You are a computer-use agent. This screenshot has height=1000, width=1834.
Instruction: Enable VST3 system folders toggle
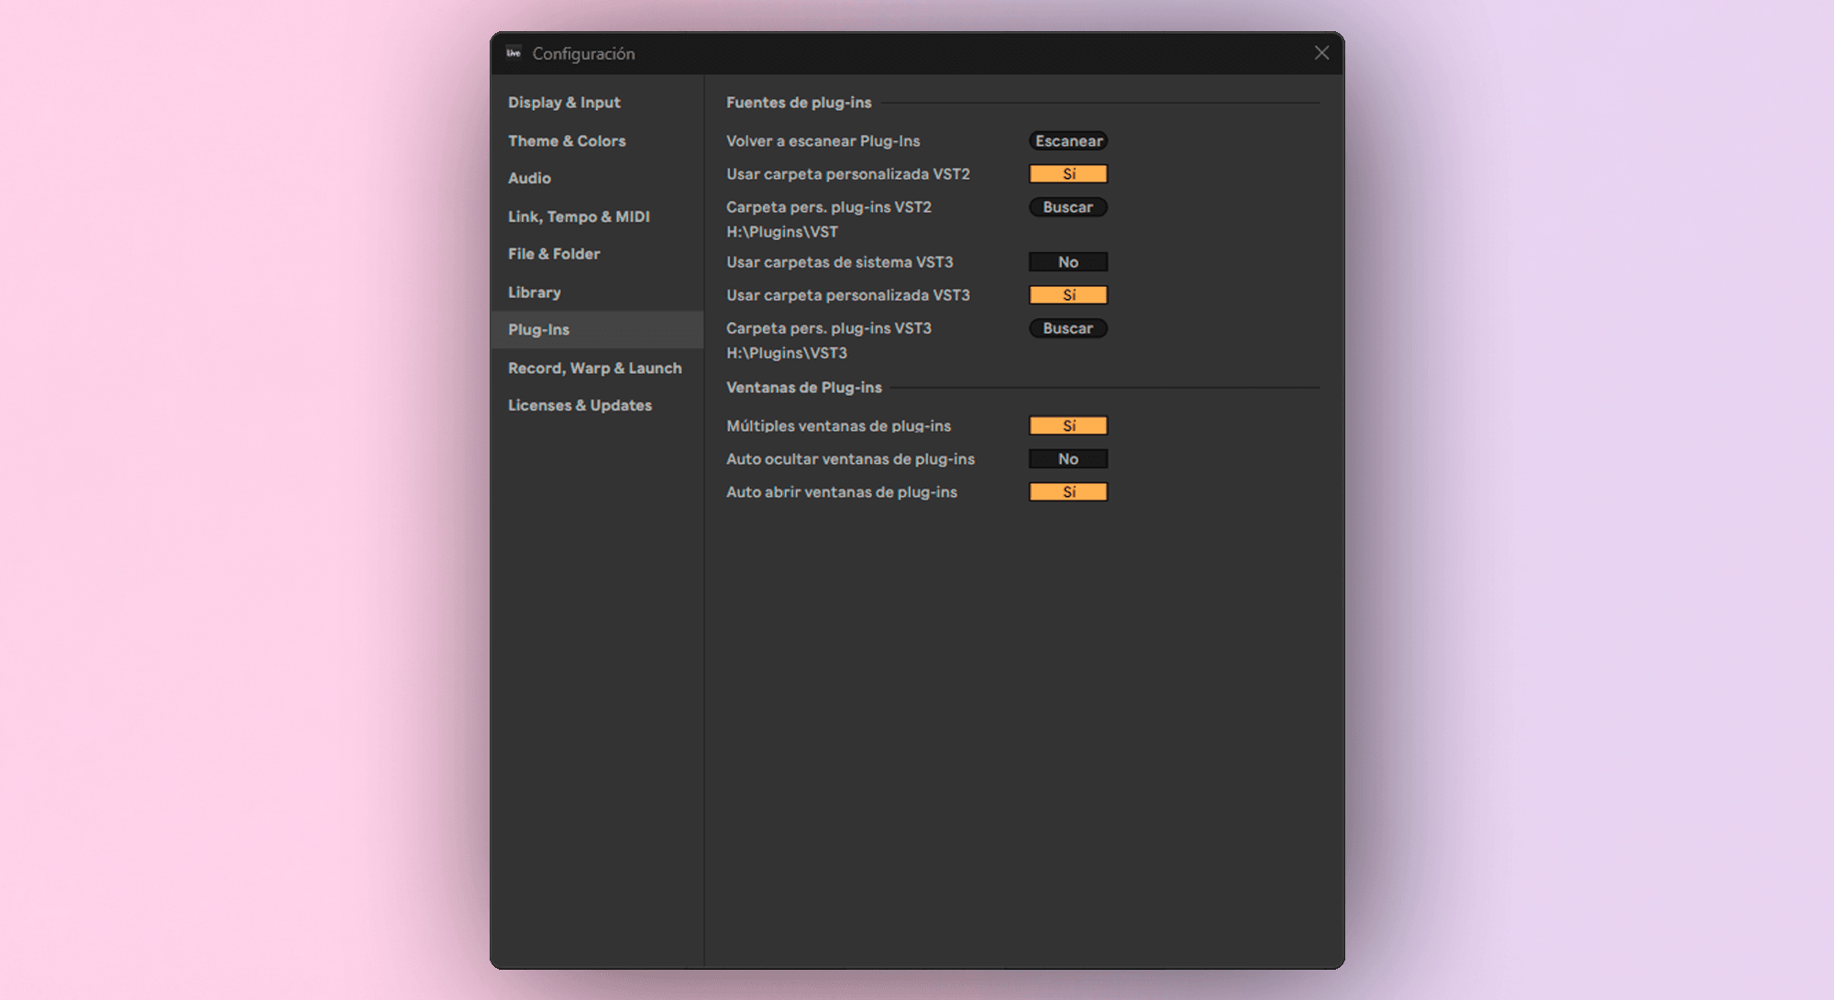pos(1067,262)
